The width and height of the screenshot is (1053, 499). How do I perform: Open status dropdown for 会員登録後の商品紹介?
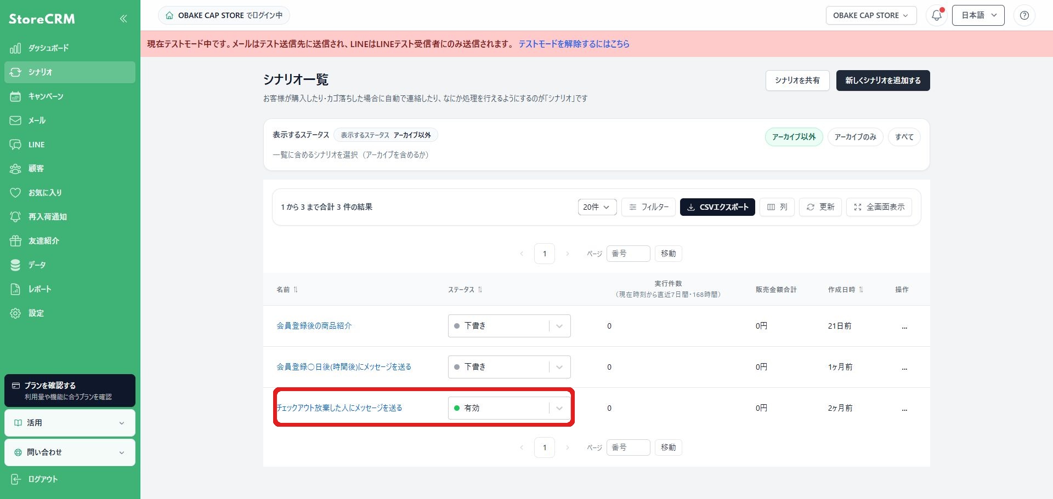coord(509,326)
